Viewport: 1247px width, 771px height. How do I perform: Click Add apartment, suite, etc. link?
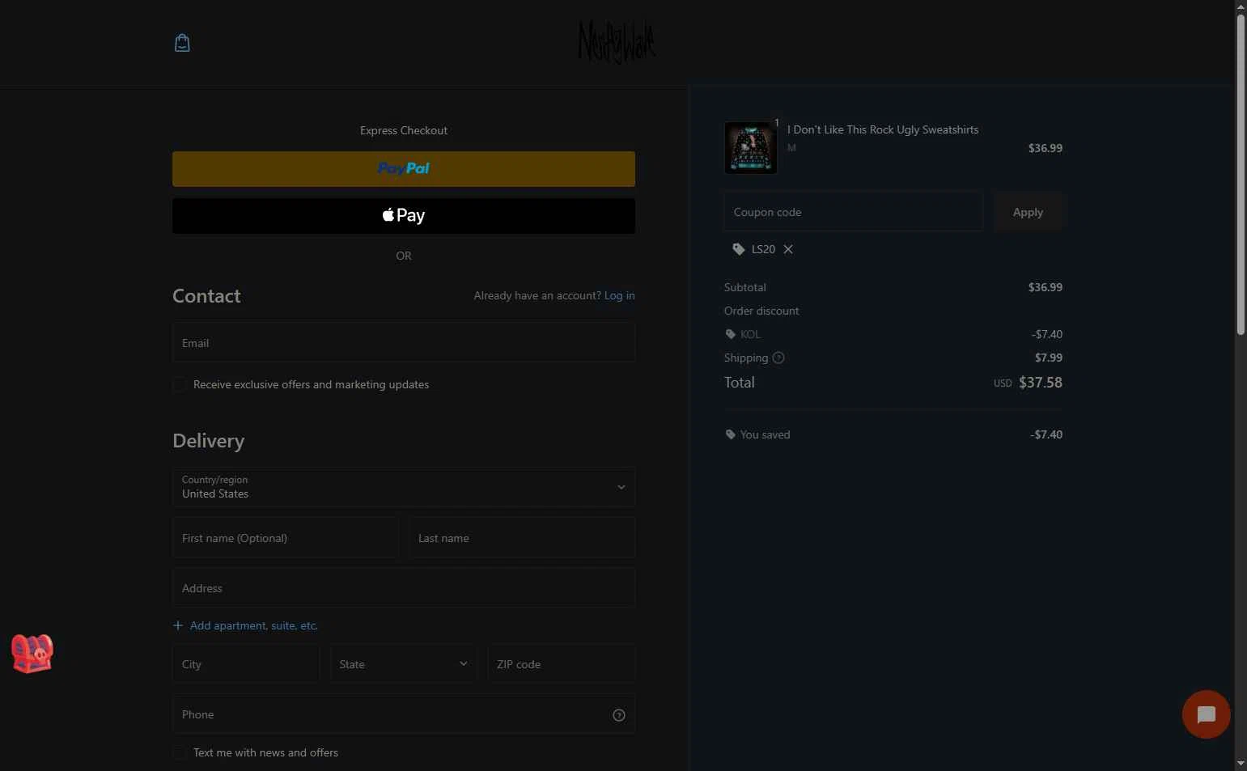tap(254, 625)
